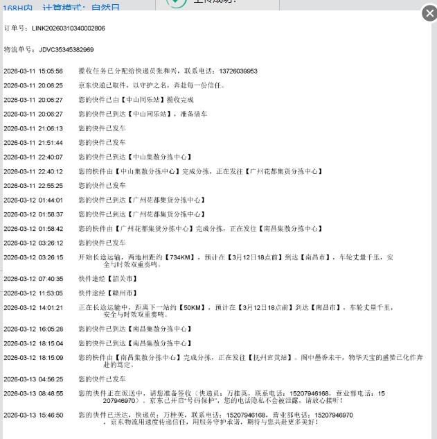Select the 2026-03-11 15:05:56 timestamp
Image resolution: width=437 pixels, height=439 pixels.
pyautogui.click(x=33, y=71)
